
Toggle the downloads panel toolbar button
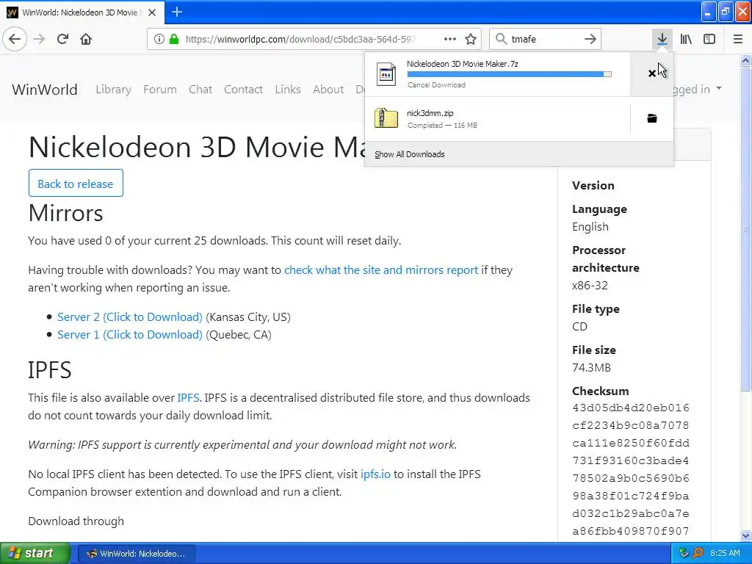pos(662,39)
